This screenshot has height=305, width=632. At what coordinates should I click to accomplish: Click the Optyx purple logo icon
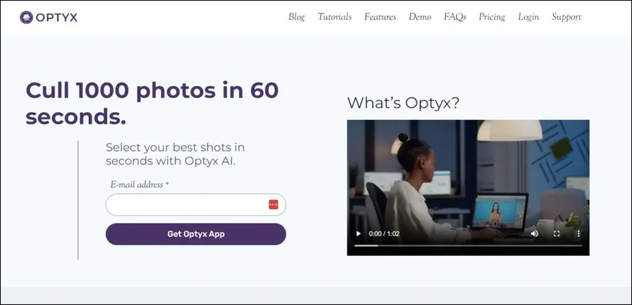[26, 17]
